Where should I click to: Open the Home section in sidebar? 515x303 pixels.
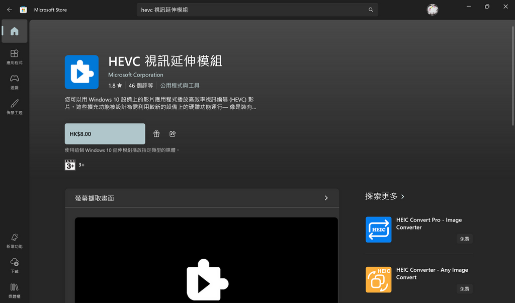[15, 31]
